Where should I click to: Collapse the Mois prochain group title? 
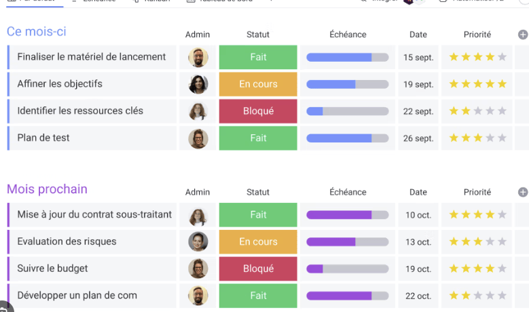(x=47, y=189)
